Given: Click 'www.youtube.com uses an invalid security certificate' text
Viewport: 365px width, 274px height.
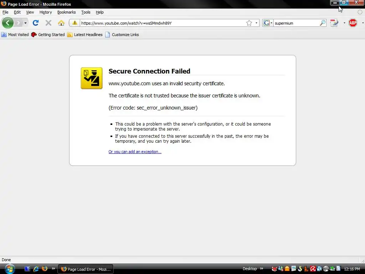Looking at the screenshot, I should [167, 83].
